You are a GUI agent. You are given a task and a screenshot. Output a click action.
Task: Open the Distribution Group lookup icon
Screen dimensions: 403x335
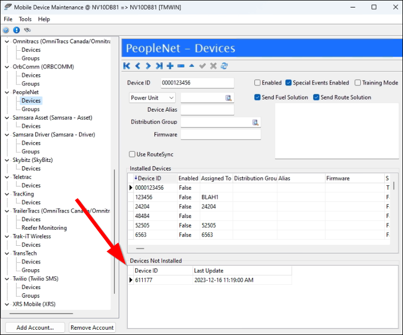(x=255, y=122)
